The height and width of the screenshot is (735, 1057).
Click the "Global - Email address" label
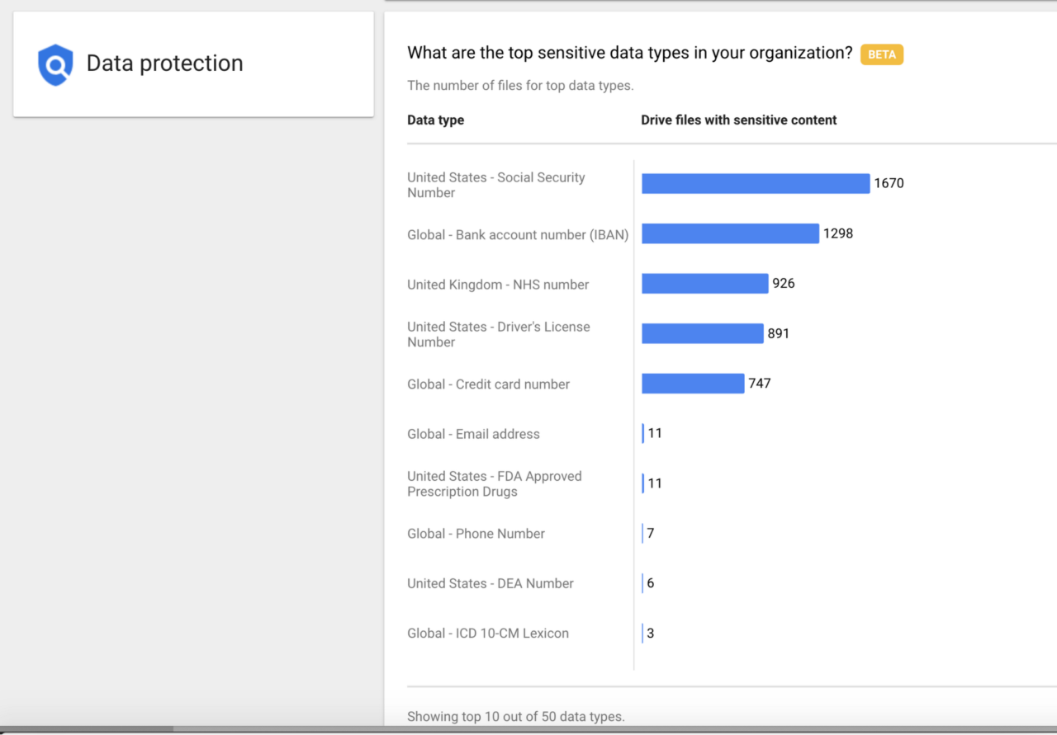(x=473, y=434)
